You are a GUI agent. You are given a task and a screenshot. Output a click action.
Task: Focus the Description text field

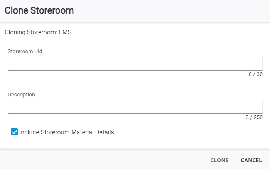click(x=135, y=107)
